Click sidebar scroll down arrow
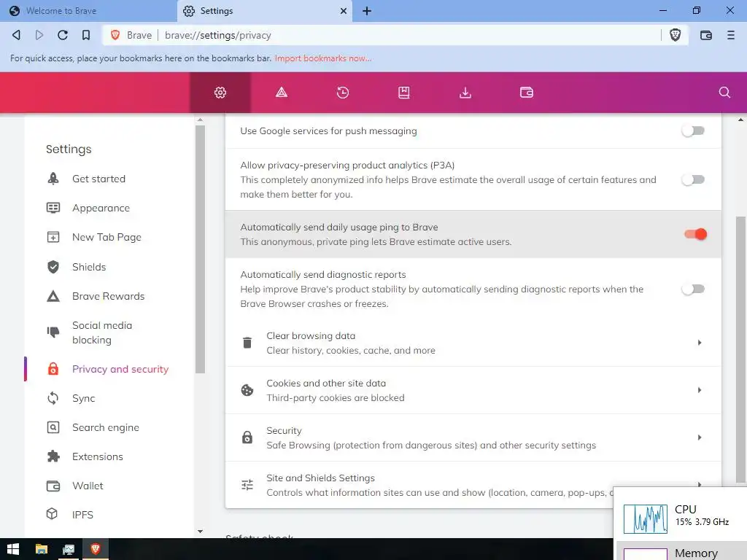This screenshot has height=560, width=747. coord(200,531)
